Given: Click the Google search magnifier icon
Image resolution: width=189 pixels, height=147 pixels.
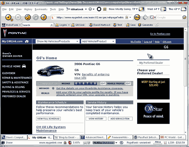Looking at the screenshot, I should (x=184, y=17).
